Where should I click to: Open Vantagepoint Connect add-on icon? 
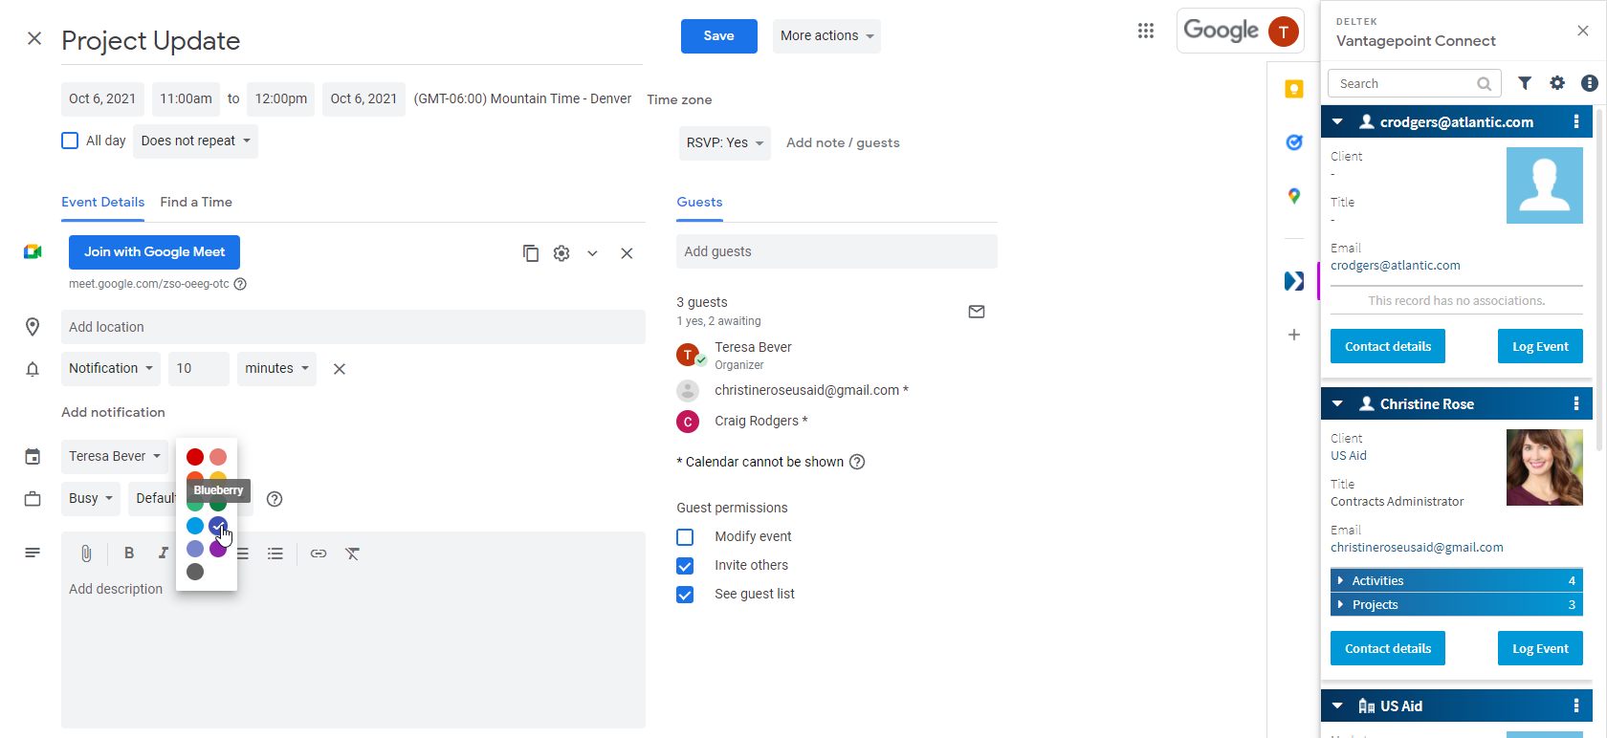pyautogui.click(x=1294, y=281)
